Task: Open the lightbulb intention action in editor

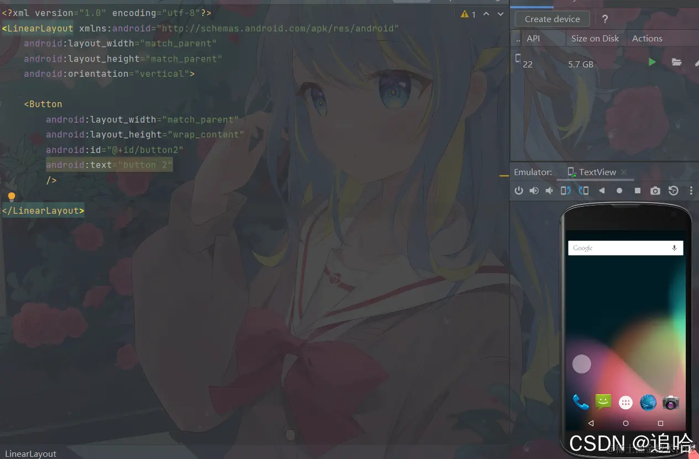Action: click(11, 196)
